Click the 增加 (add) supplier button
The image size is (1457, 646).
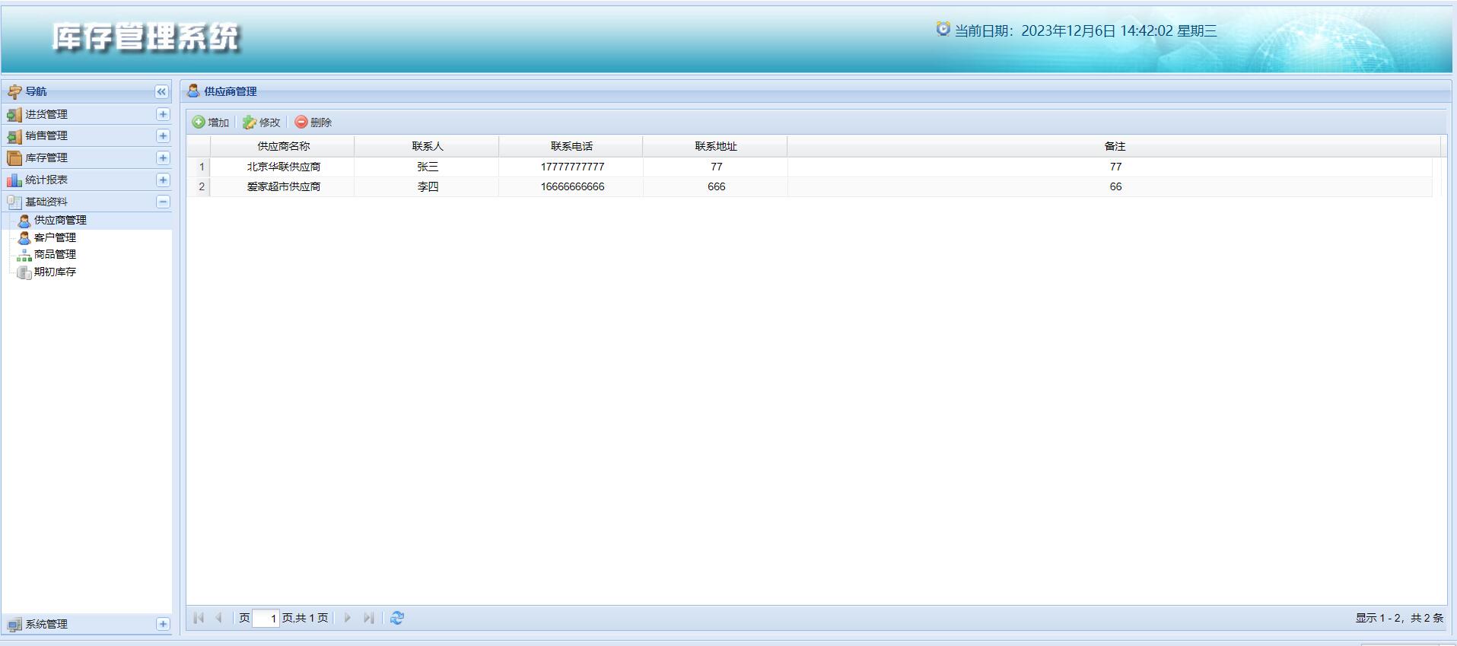211,122
